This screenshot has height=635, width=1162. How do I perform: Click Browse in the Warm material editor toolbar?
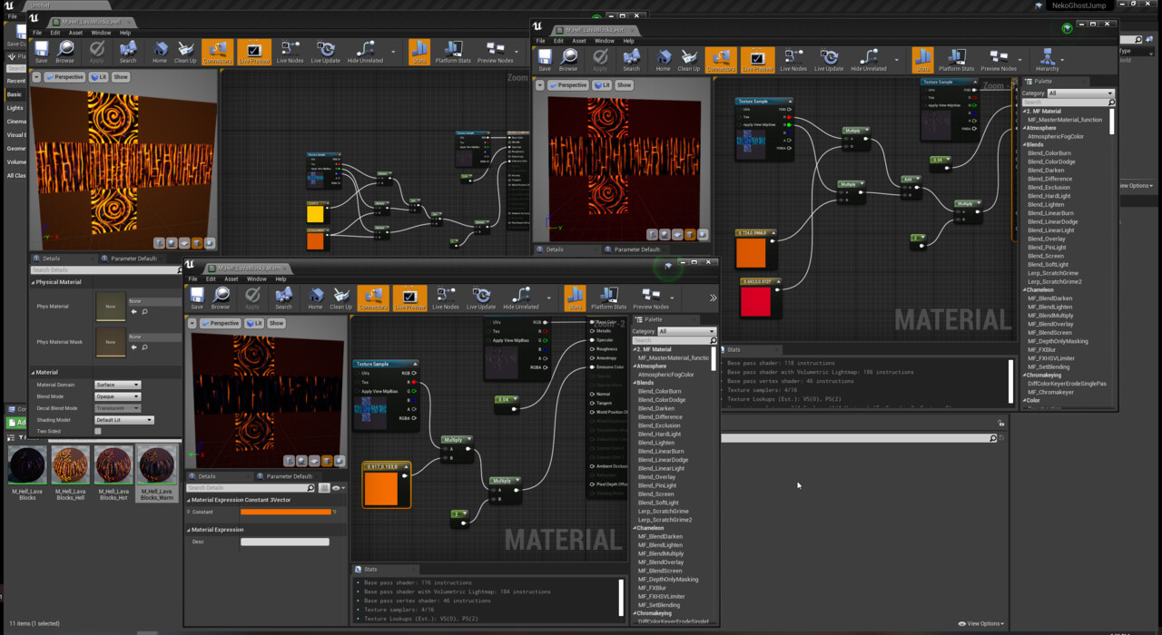pos(221,298)
